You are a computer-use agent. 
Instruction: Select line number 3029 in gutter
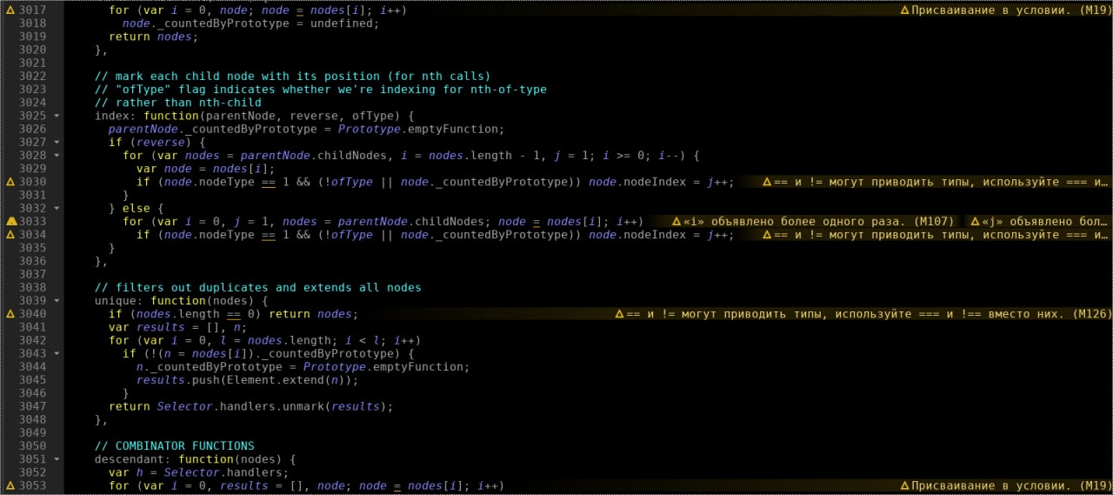[x=32, y=169]
